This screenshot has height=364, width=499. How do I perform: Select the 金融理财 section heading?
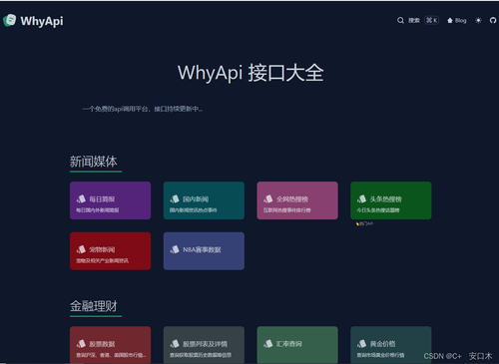(94, 306)
